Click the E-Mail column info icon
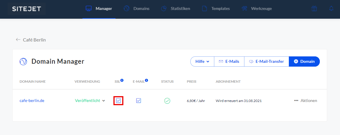 point(146,80)
